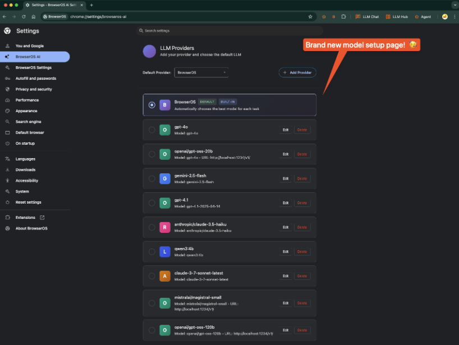Select the gpt-4.1 radio button
Image resolution: width=459 pixels, height=345 pixels.
(x=152, y=203)
